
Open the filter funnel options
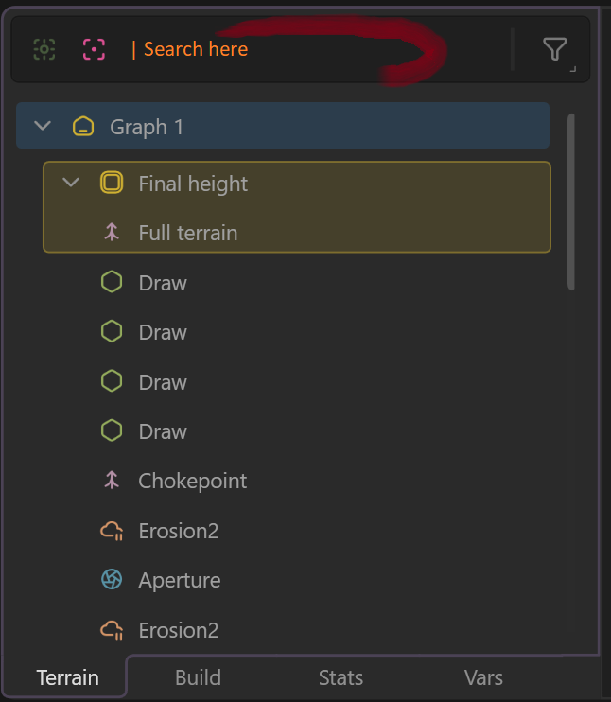coord(555,49)
